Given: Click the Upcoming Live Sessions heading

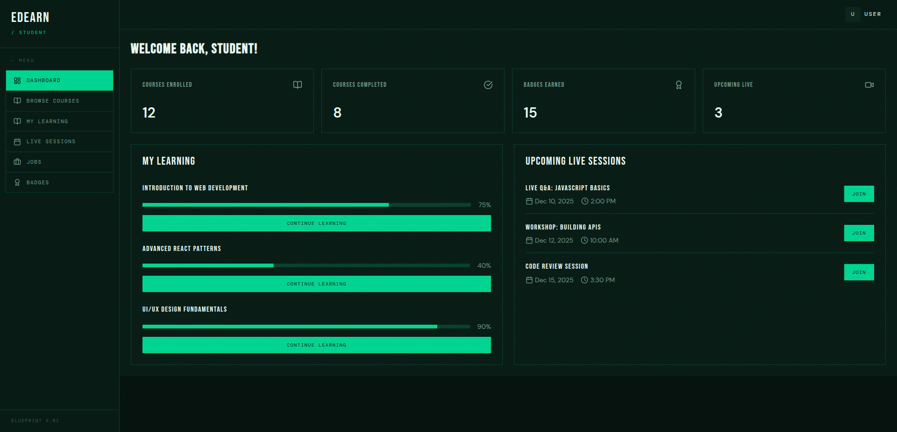Looking at the screenshot, I should (x=576, y=161).
